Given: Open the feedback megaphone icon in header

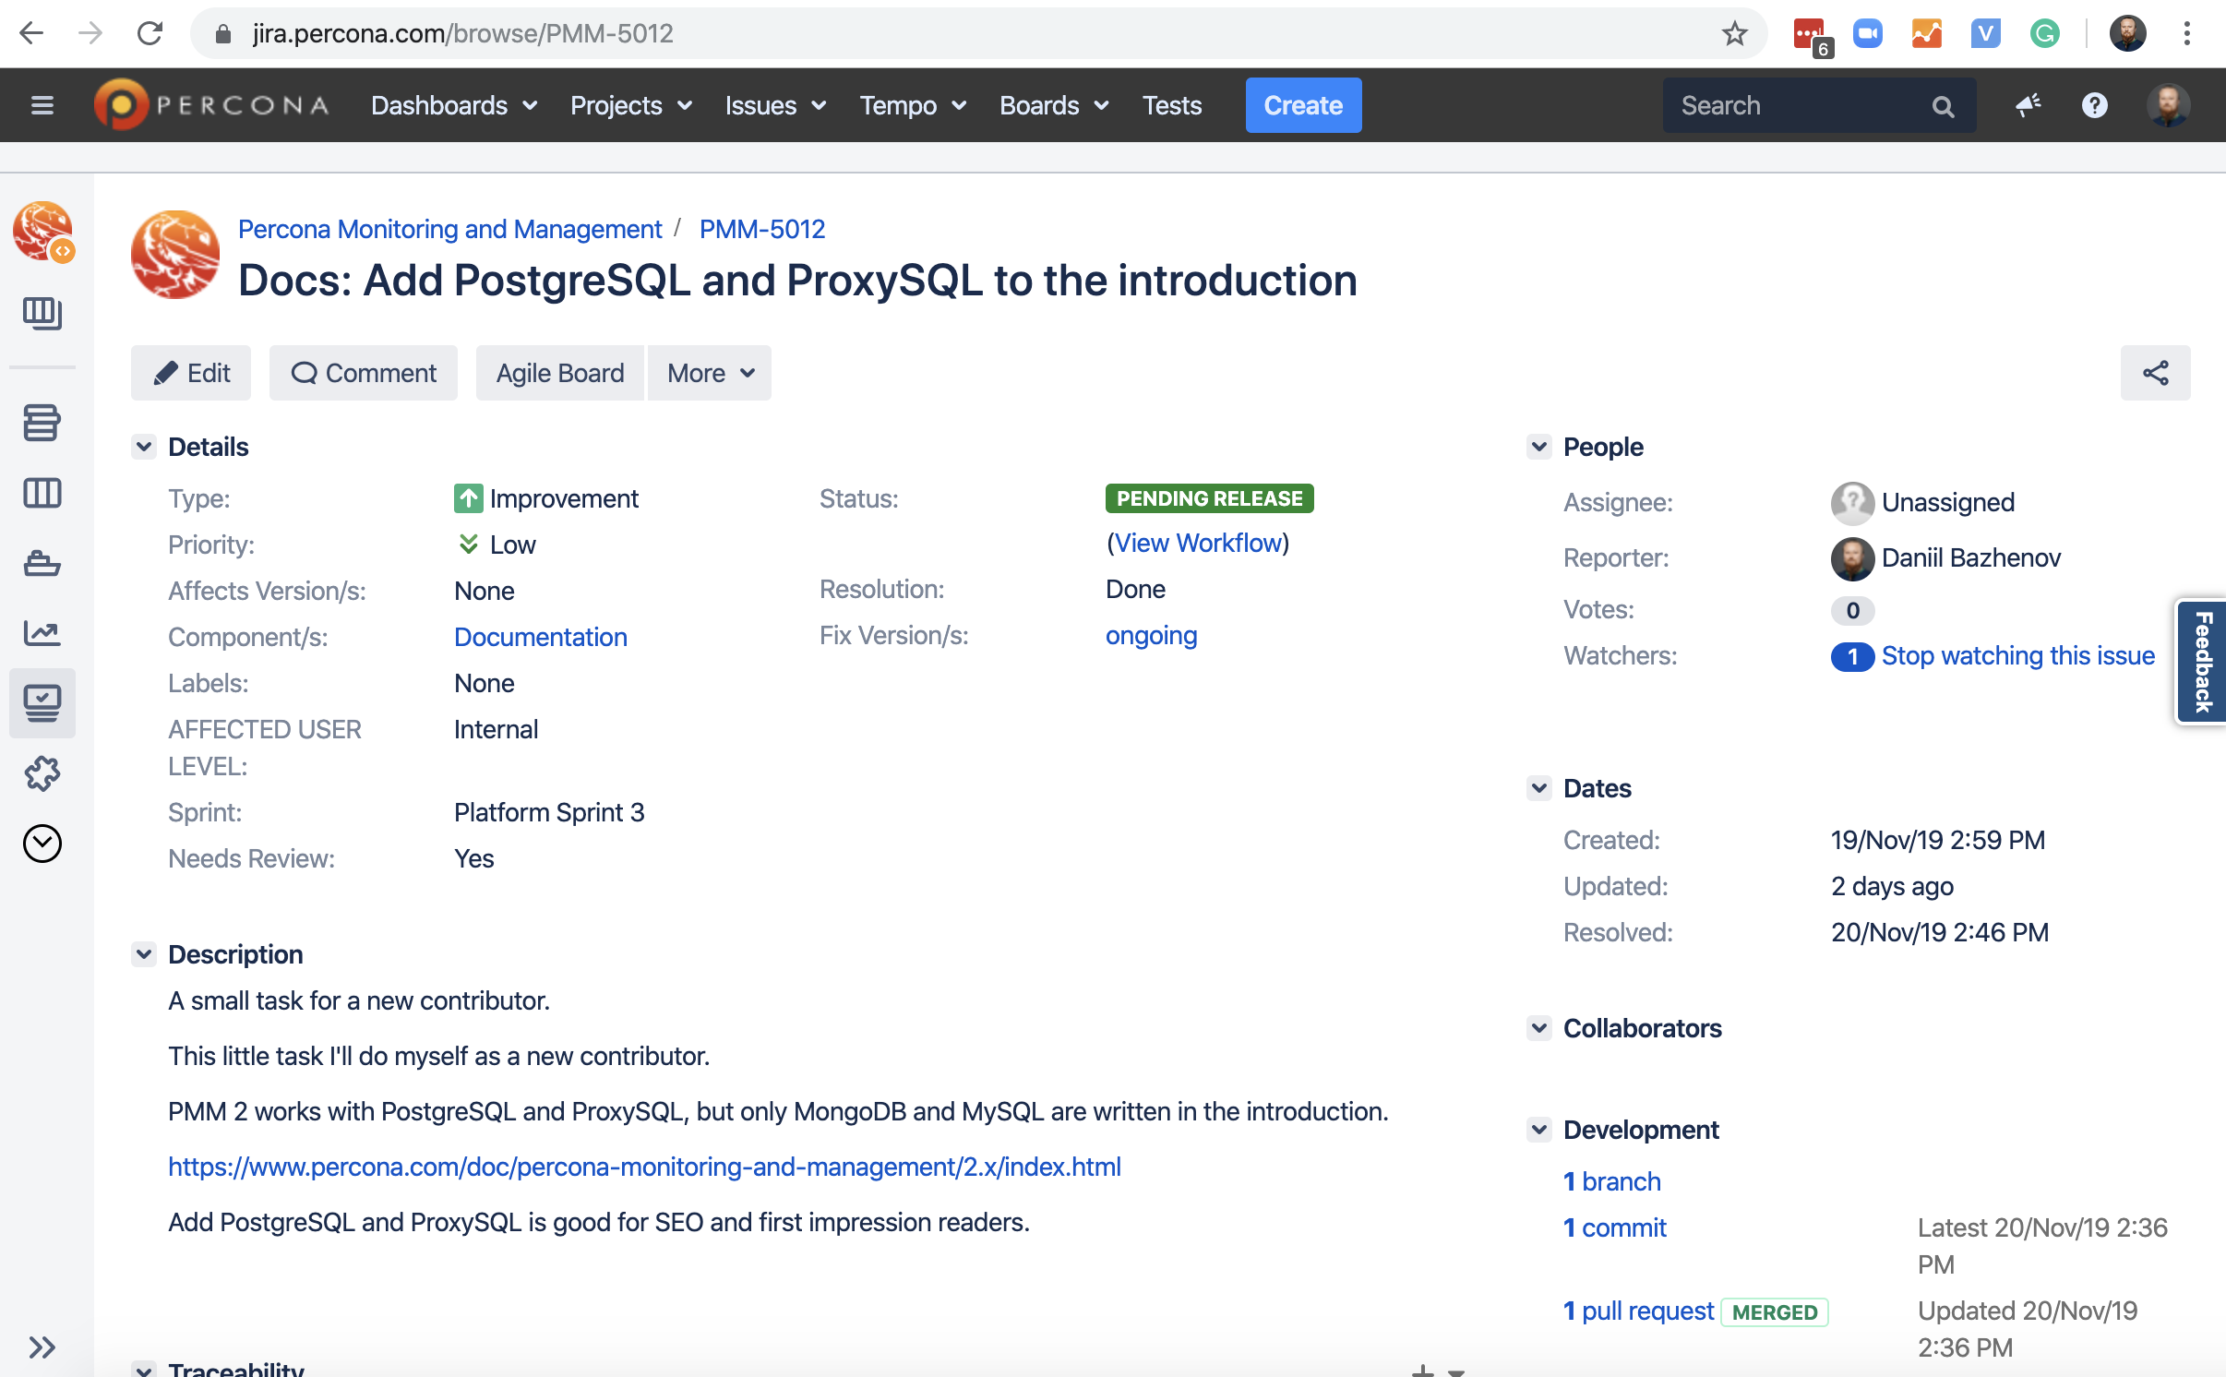Looking at the screenshot, I should [2028, 105].
